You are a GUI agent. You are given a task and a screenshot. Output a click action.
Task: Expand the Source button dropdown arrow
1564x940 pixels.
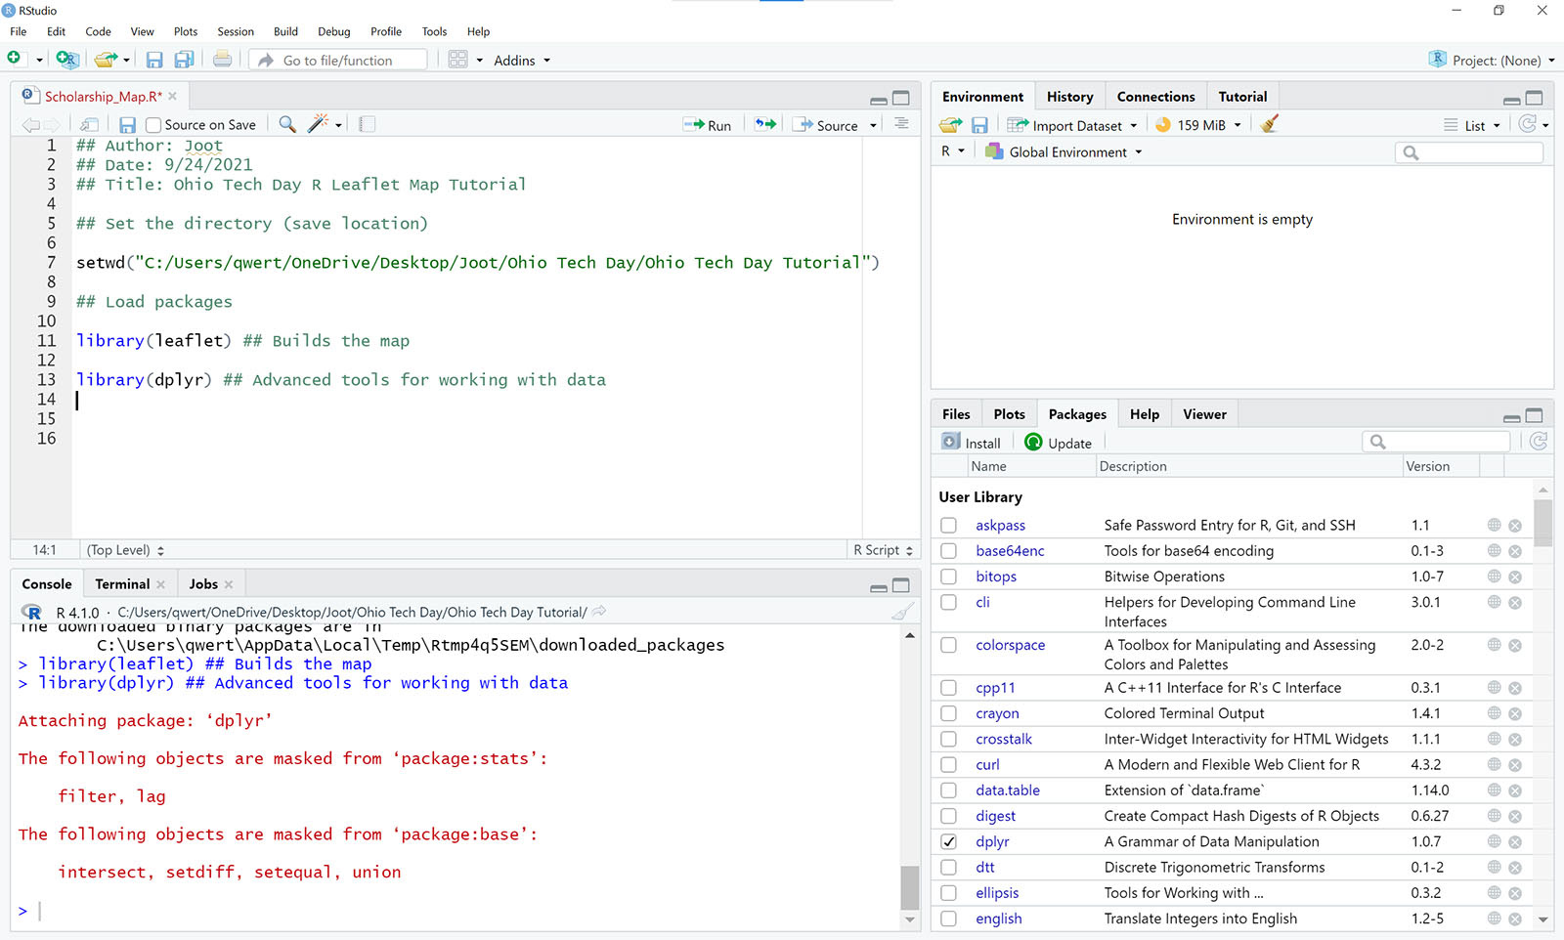873,125
